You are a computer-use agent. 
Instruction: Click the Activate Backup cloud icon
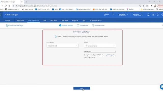7,25
